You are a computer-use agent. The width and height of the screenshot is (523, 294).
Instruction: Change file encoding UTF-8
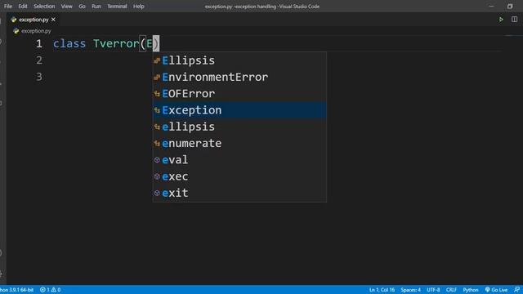click(x=433, y=290)
